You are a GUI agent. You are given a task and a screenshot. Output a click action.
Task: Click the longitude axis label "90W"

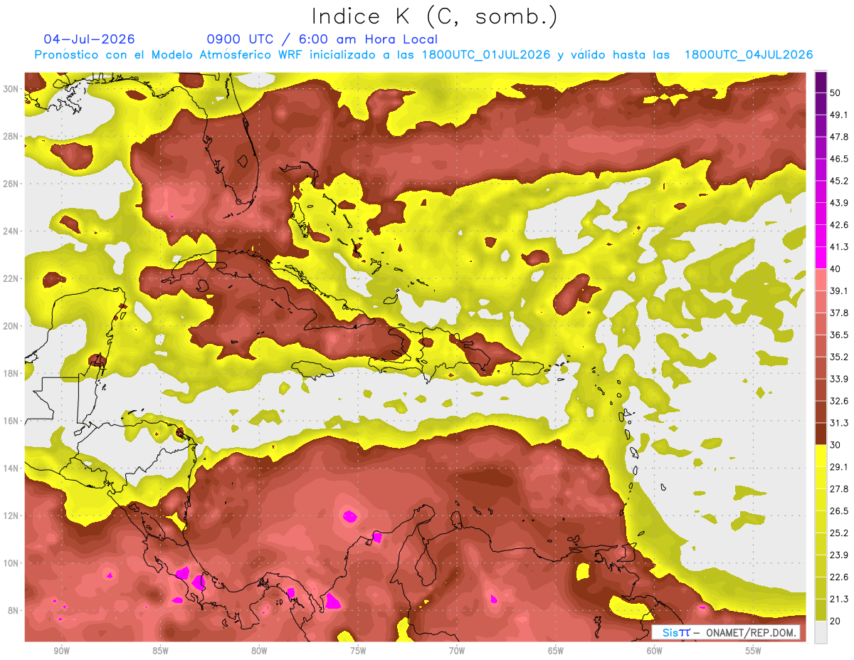(x=61, y=651)
